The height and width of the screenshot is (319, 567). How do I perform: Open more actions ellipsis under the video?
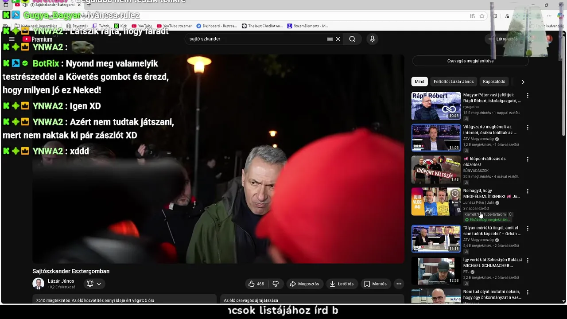point(399,284)
